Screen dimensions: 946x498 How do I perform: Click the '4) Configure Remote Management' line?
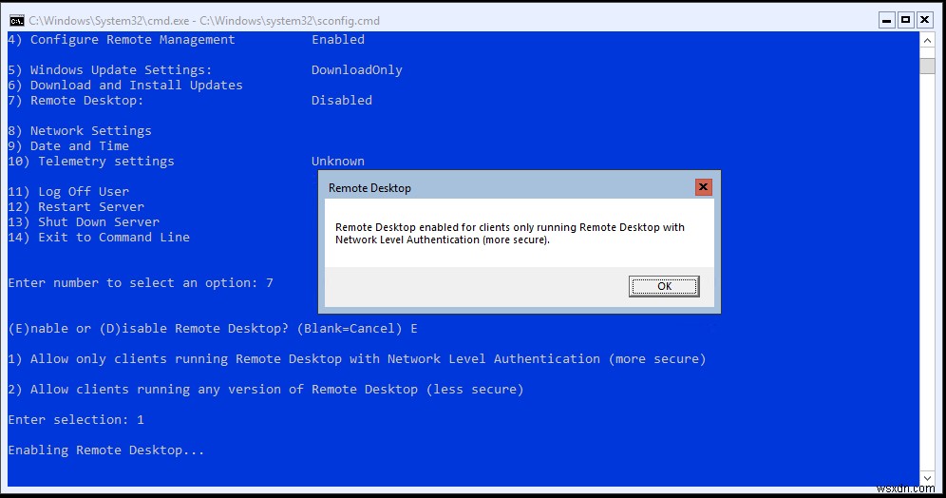click(x=122, y=40)
